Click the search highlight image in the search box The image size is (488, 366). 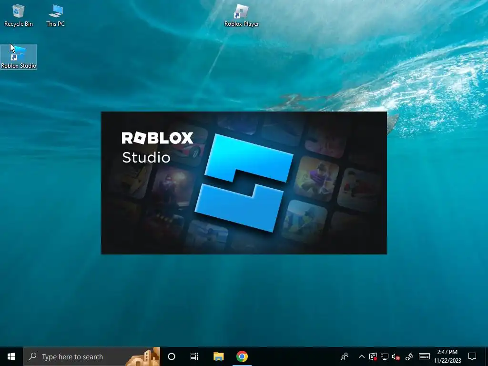pos(143,356)
